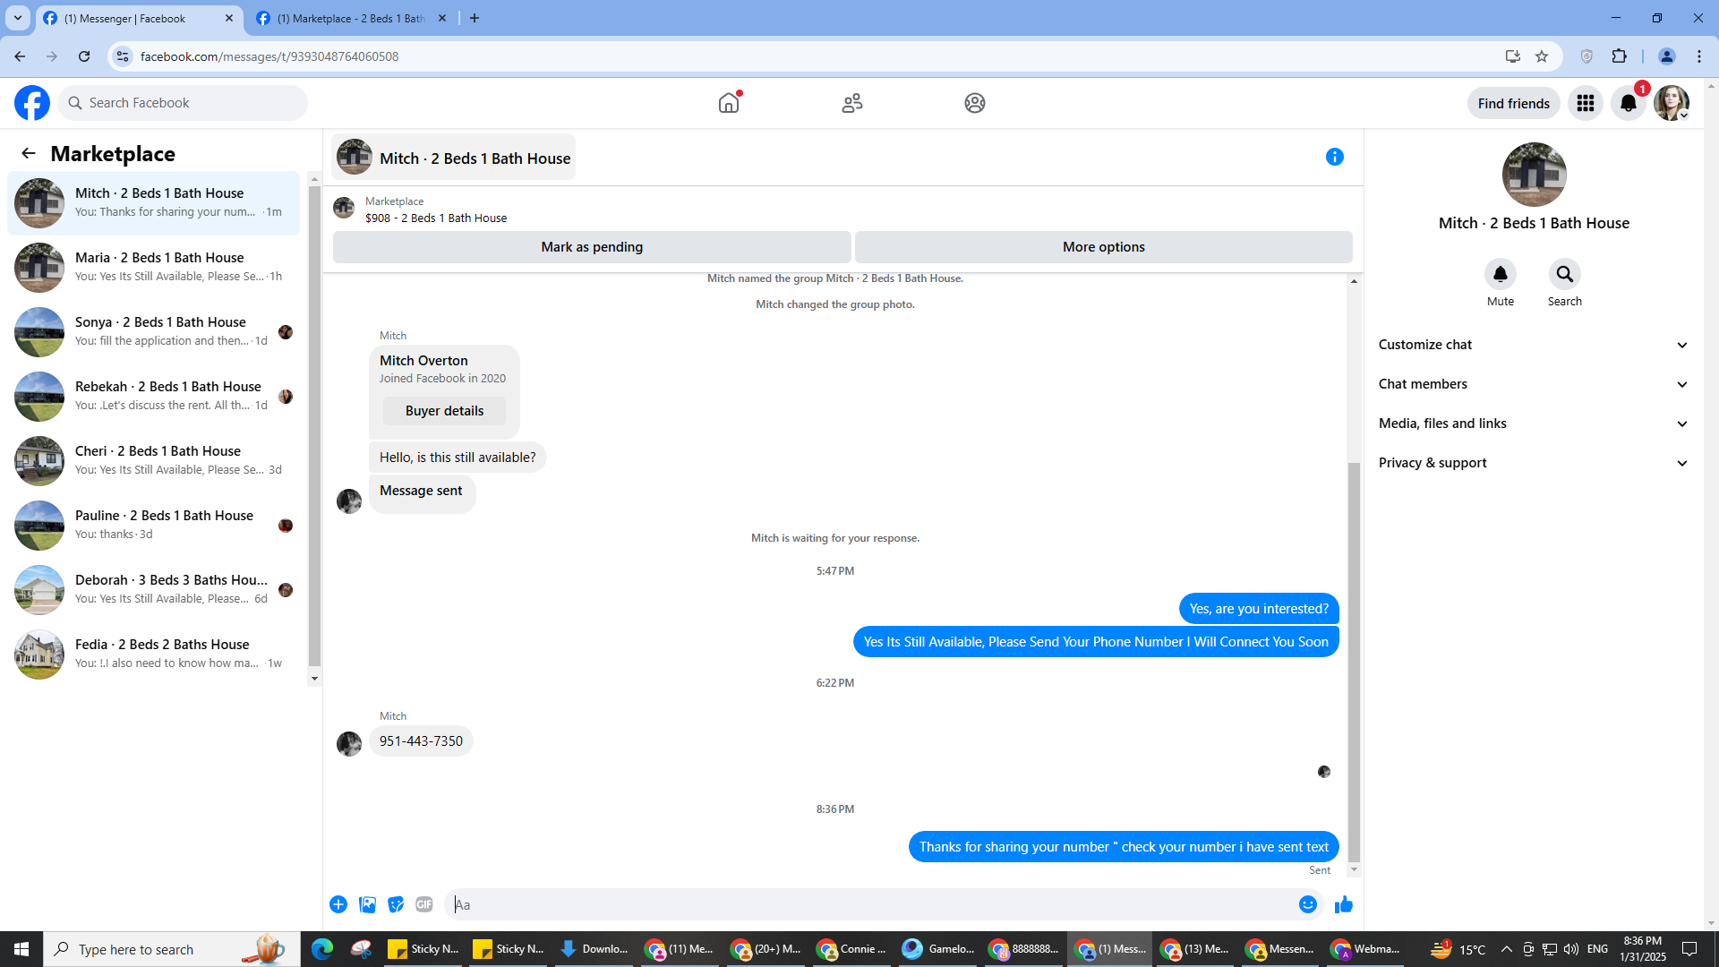Click the 'Hello, is this still available?' message

coord(458,458)
